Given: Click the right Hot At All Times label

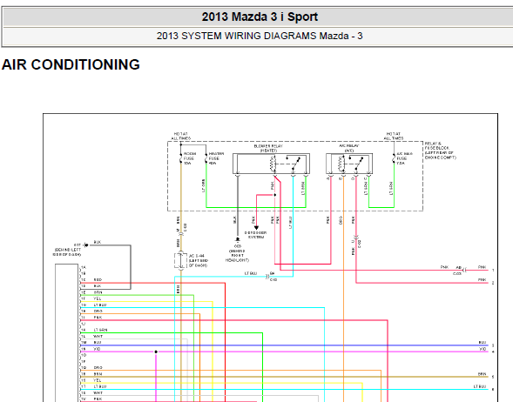Looking at the screenshot, I should (394, 136).
